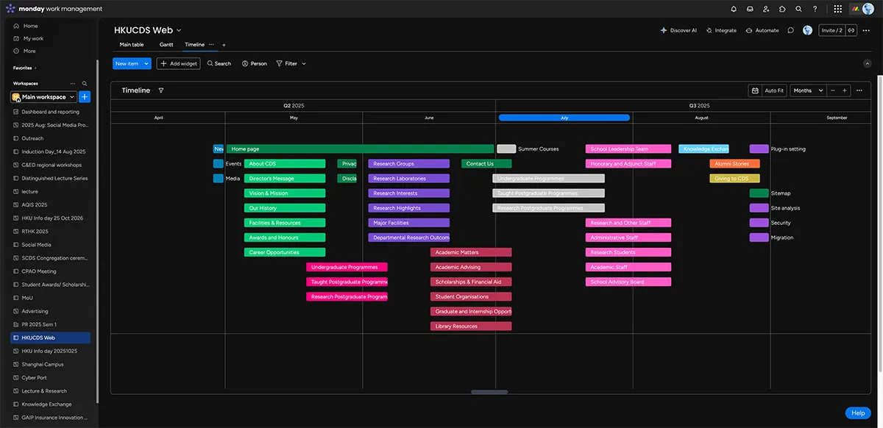
Task: Click the board owner avatar beside Invite
Action: click(807, 30)
